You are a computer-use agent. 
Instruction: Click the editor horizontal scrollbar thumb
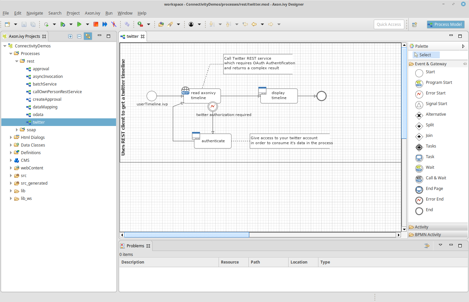pyautogui.click(x=187, y=235)
